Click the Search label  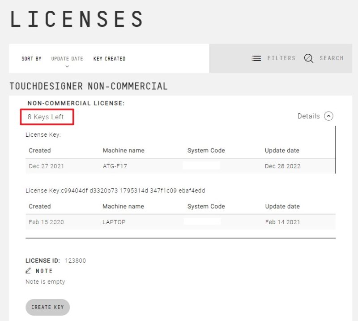[332, 58]
